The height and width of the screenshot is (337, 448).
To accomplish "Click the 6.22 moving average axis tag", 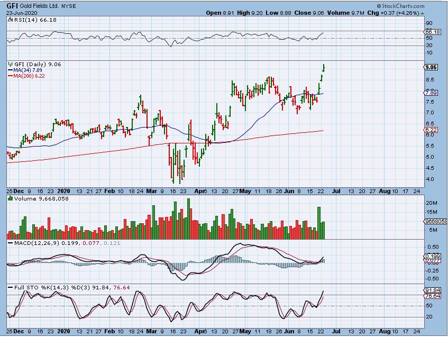I will tap(431, 130).
